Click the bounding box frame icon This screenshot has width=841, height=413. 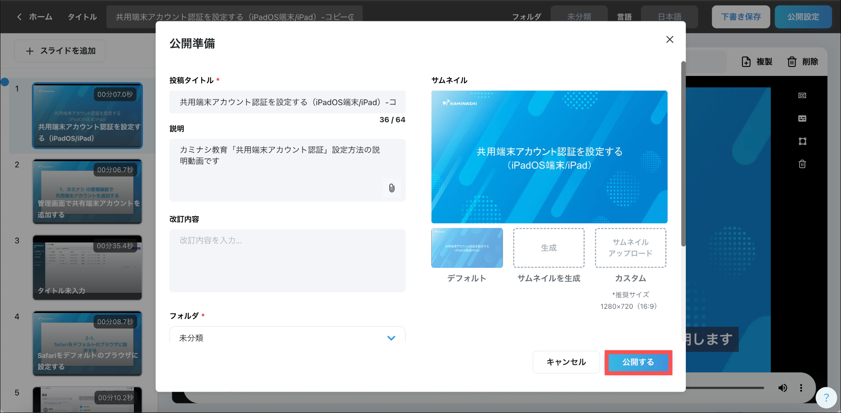[802, 141]
